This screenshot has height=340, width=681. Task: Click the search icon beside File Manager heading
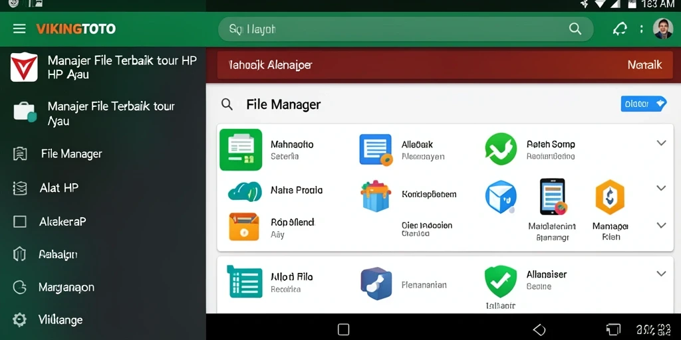pyautogui.click(x=227, y=104)
